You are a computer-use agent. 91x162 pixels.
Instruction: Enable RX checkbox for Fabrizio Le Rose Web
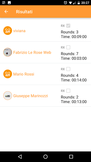click(x=68, y=47)
